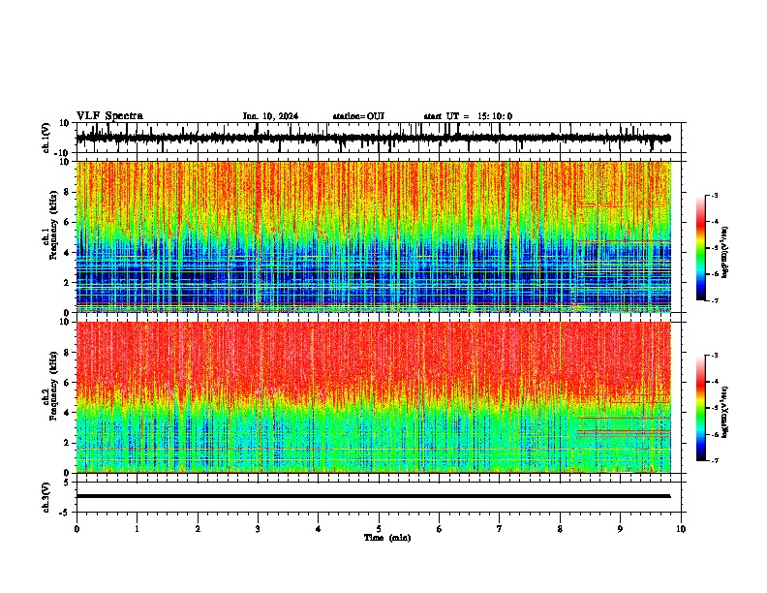Click the "ch.1(V)" axis label
The height and width of the screenshot is (593, 767).
46,138
